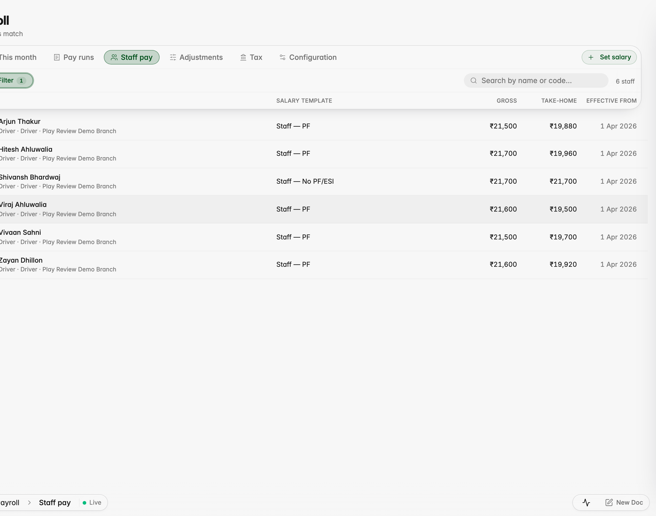Click the Staff — No PF/ESI template cell
This screenshot has height=516, width=656.
click(x=305, y=181)
